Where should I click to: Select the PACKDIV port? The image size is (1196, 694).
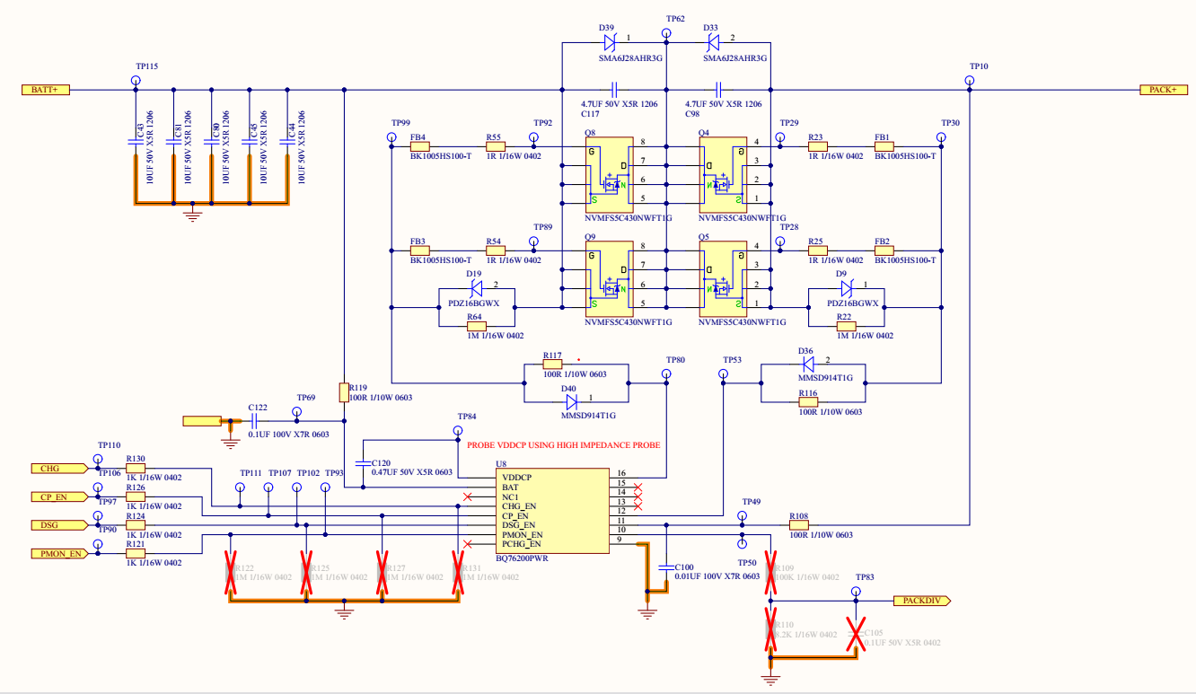[x=922, y=600]
